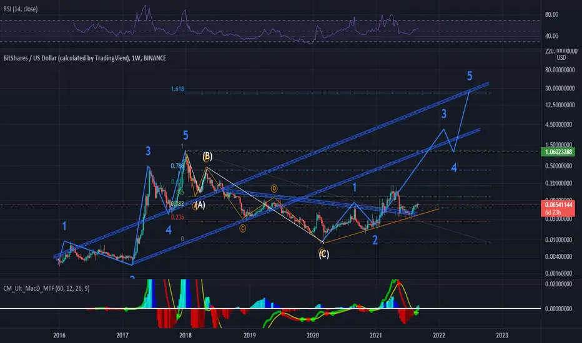
Task: Click the red 0.06541144 current price label
Action: tap(558, 205)
